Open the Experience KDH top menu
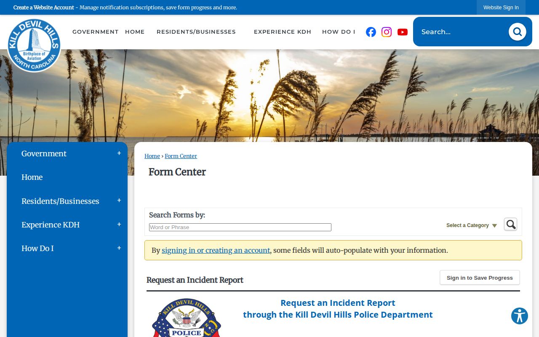The width and height of the screenshot is (539, 337). point(283,32)
